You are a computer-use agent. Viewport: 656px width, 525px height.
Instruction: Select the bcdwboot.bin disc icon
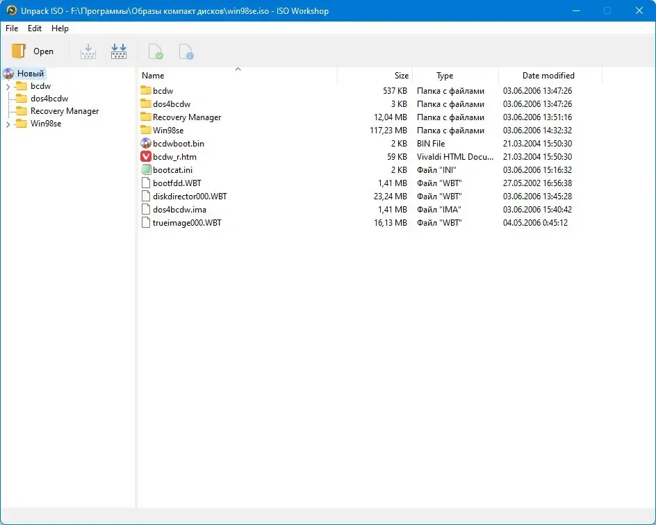146,143
